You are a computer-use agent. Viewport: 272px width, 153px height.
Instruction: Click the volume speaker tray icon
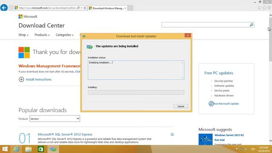pyautogui.click(x=246, y=149)
